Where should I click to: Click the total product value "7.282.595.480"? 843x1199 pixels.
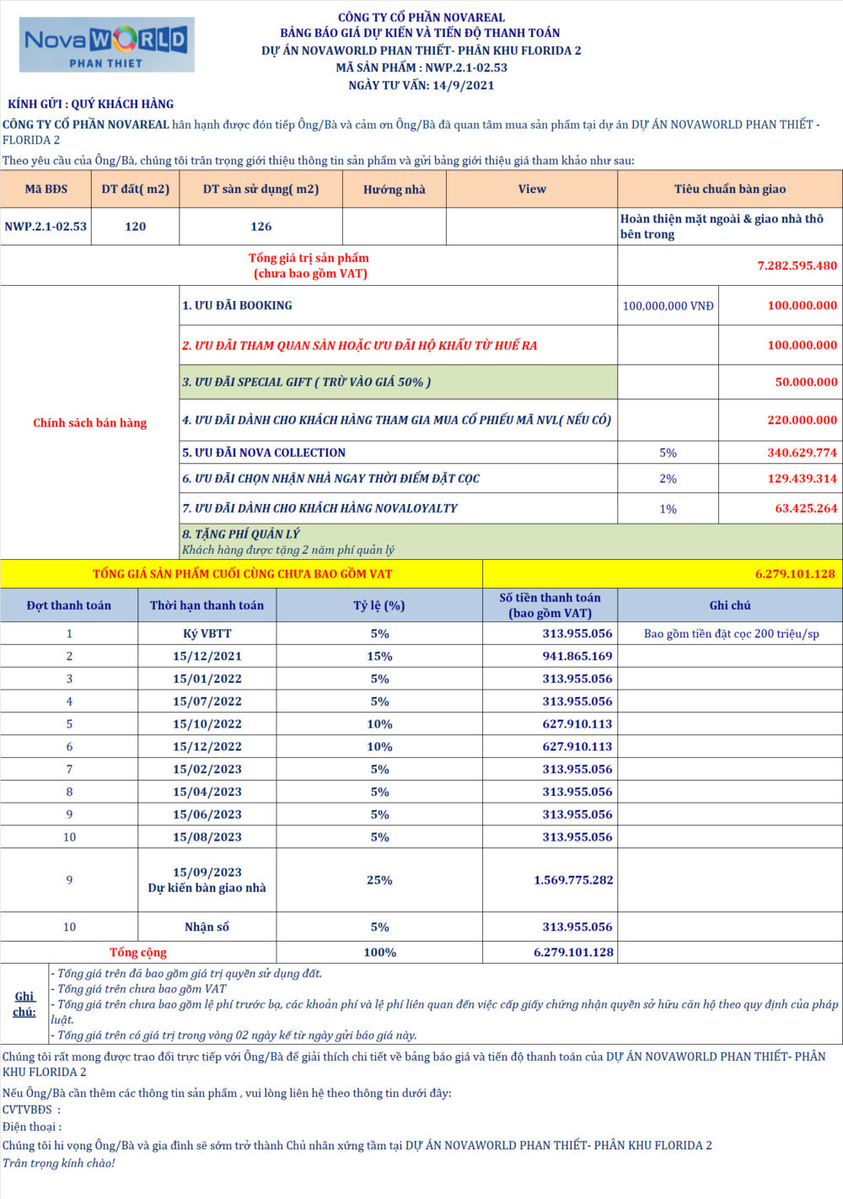[797, 266]
